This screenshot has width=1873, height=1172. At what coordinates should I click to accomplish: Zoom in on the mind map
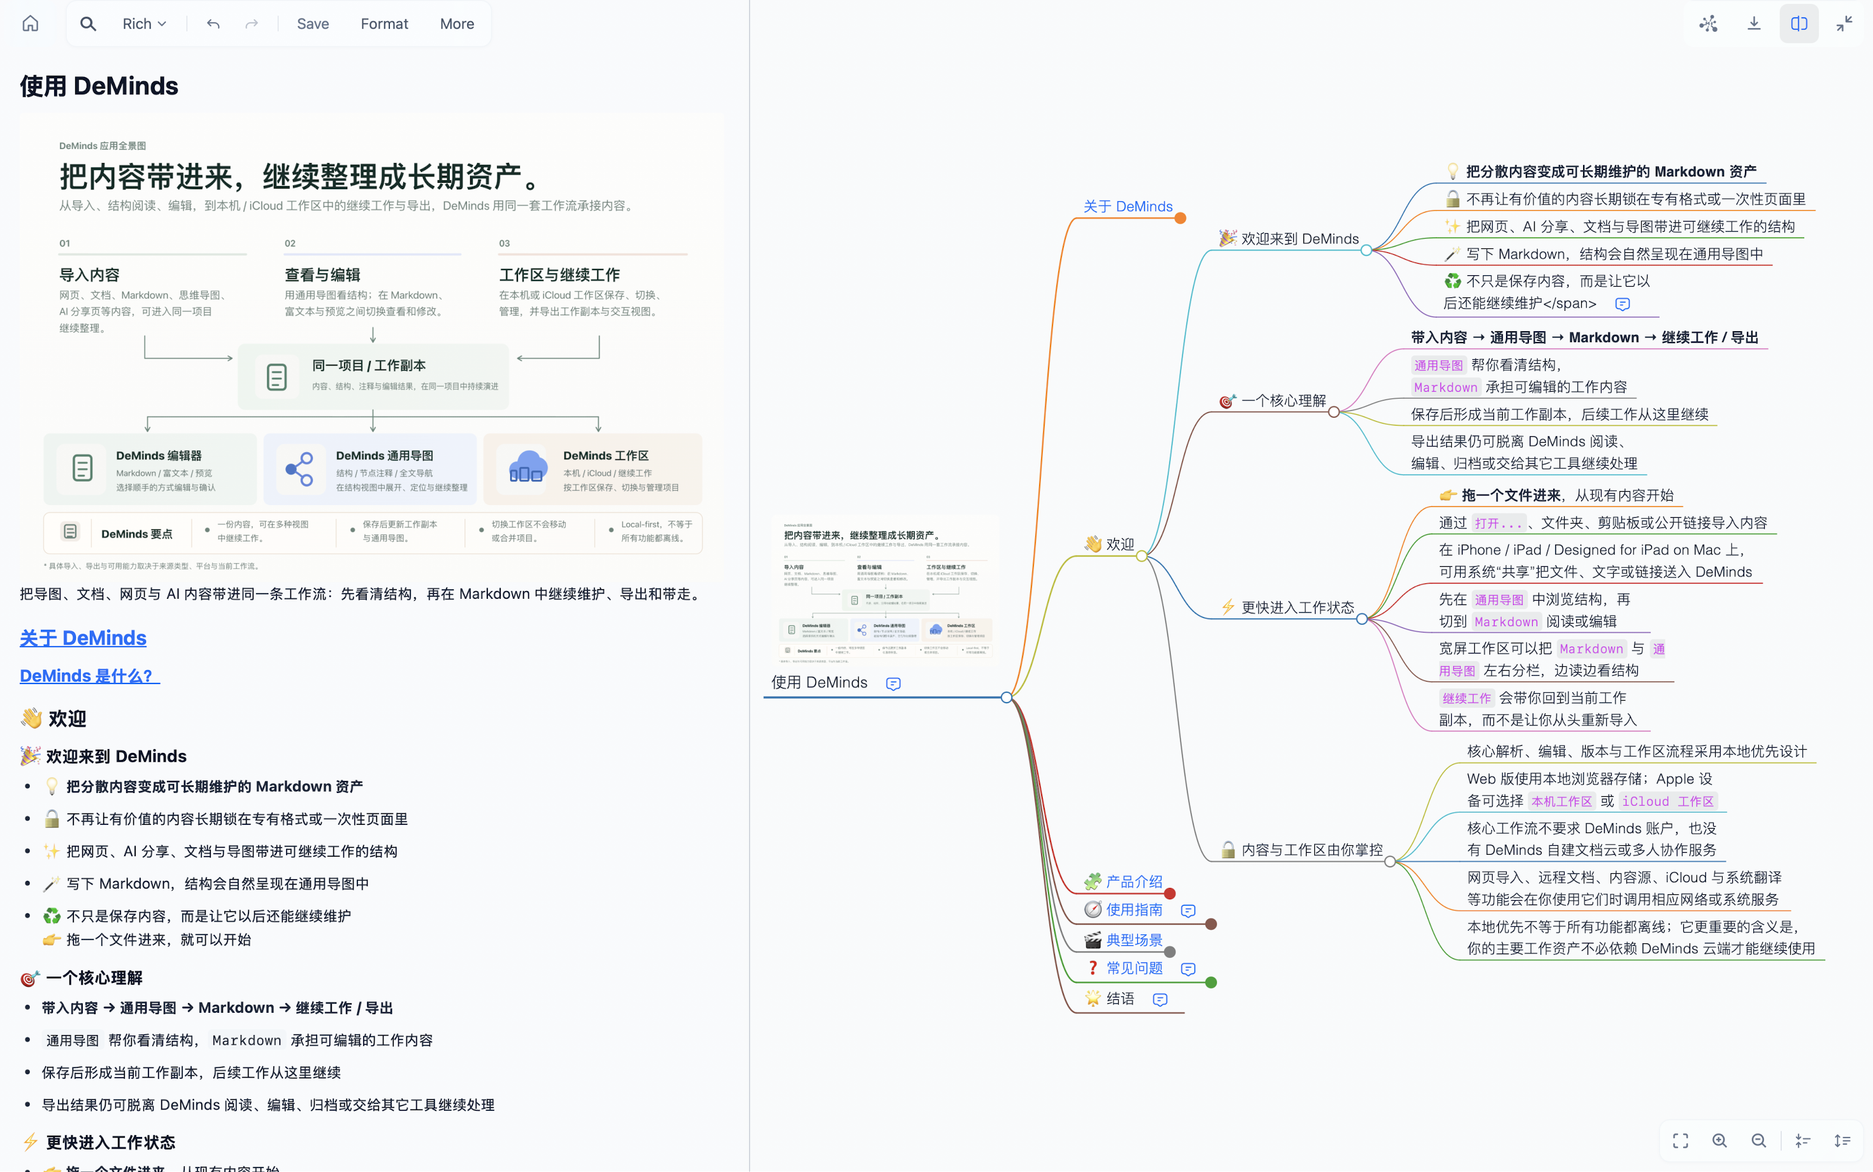click(1719, 1140)
